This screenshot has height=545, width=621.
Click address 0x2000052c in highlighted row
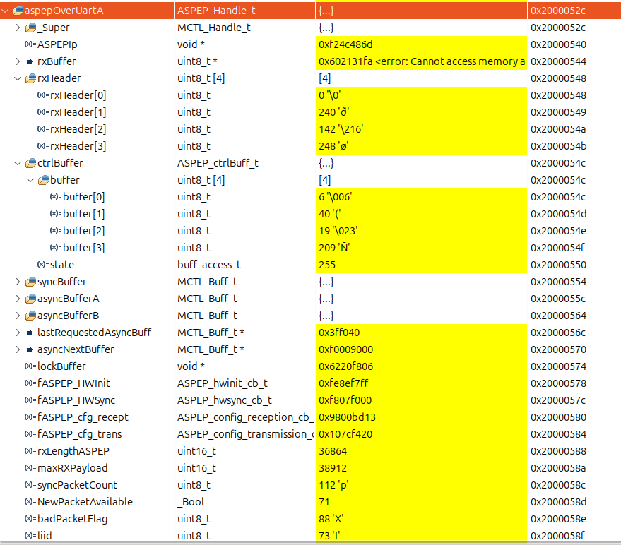coord(558,11)
